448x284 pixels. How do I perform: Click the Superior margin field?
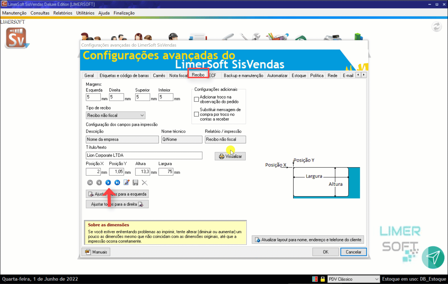point(143,97)
